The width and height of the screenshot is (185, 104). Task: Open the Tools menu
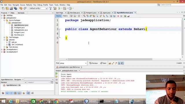[56, 5]
